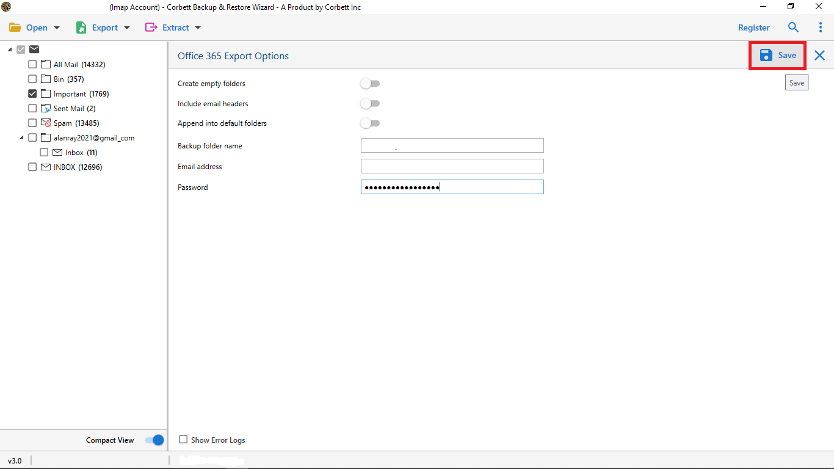The width and height of the screenshot is (834, 469).
Task: Click the Email address input field
Action: coord(452,166)
